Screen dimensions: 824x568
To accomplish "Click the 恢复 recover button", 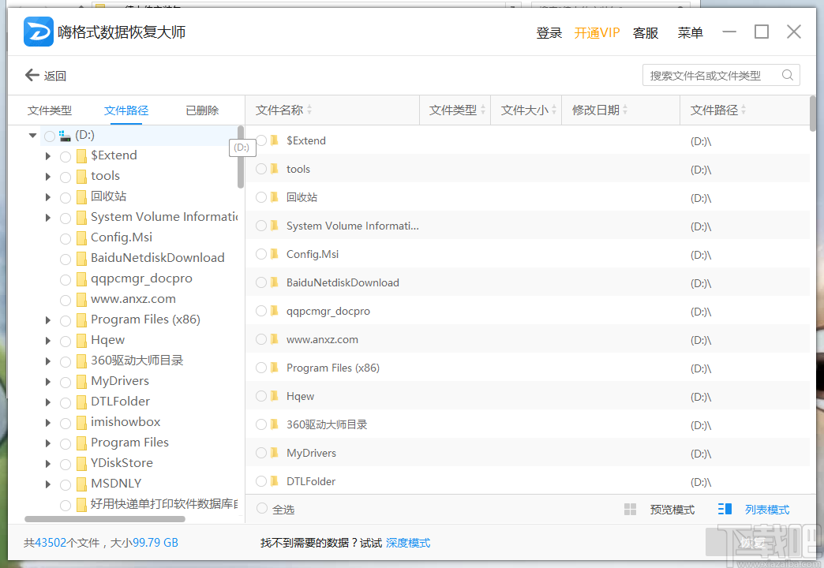I will tap(752, 543).
